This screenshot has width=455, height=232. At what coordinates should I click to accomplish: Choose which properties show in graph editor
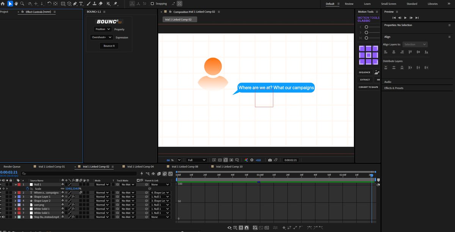coord(230,227)
